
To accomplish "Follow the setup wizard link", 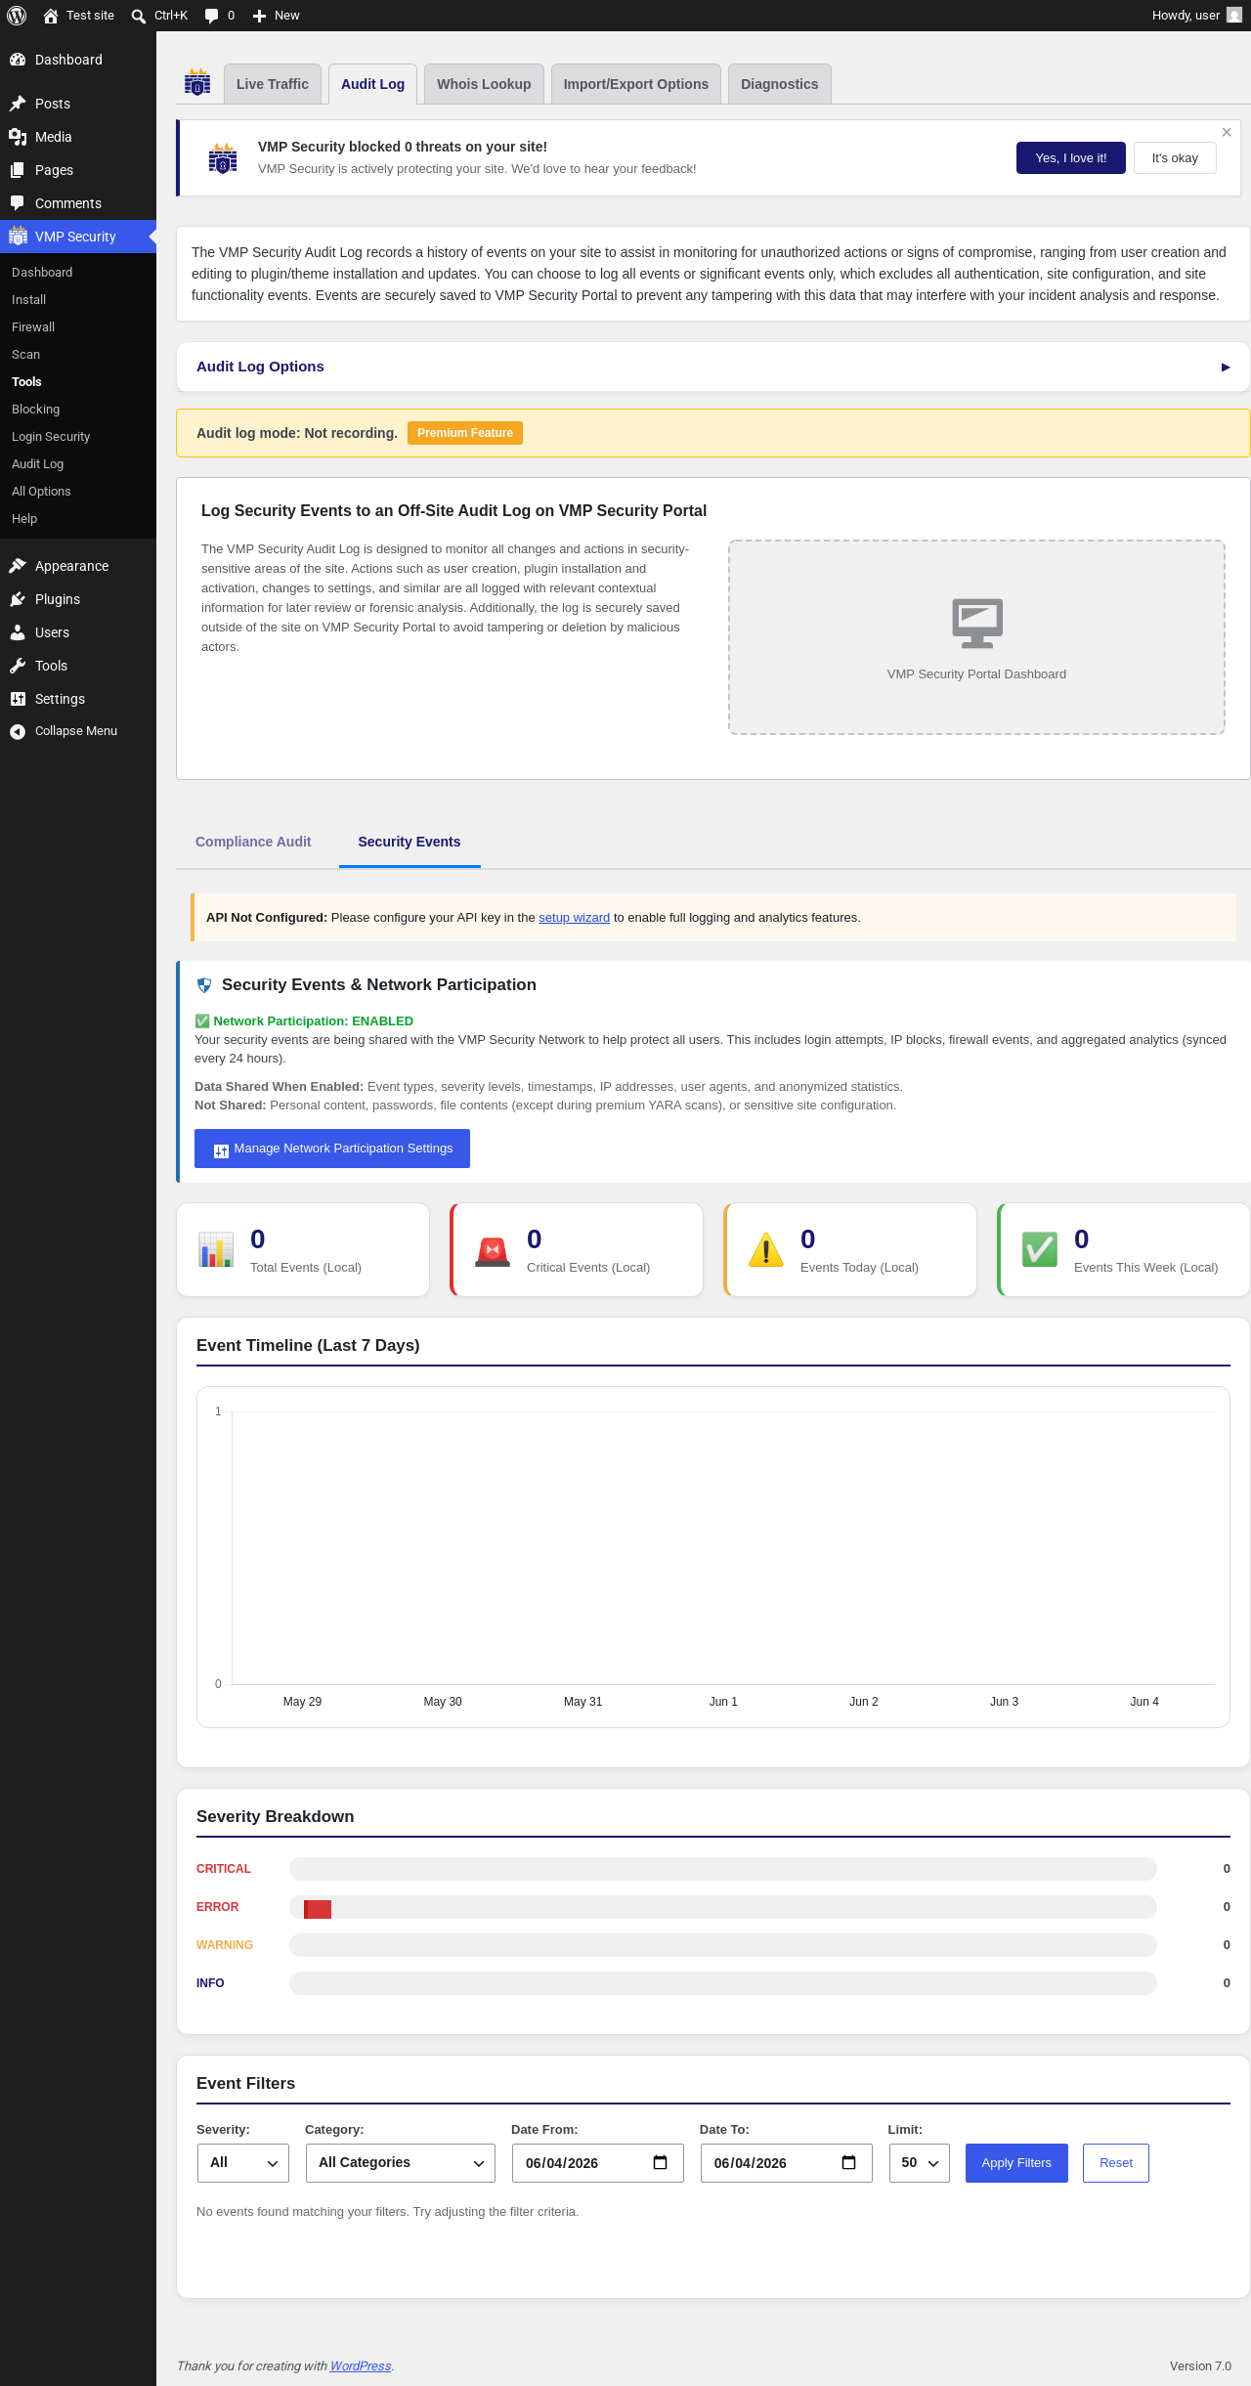I will (x=575, y=918).
